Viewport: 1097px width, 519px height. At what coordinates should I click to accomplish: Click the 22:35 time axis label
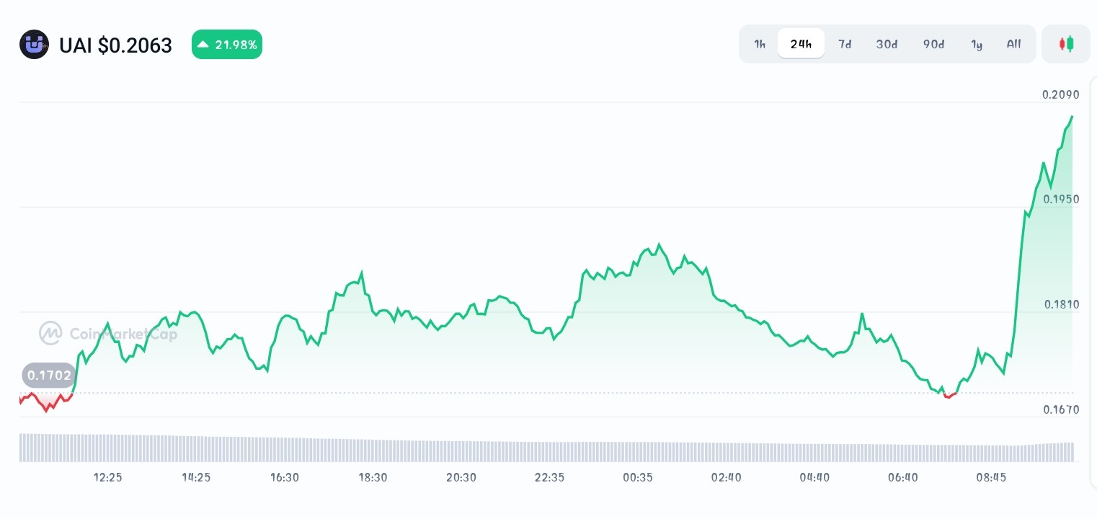pyautogui.click(x=550, y=477)
